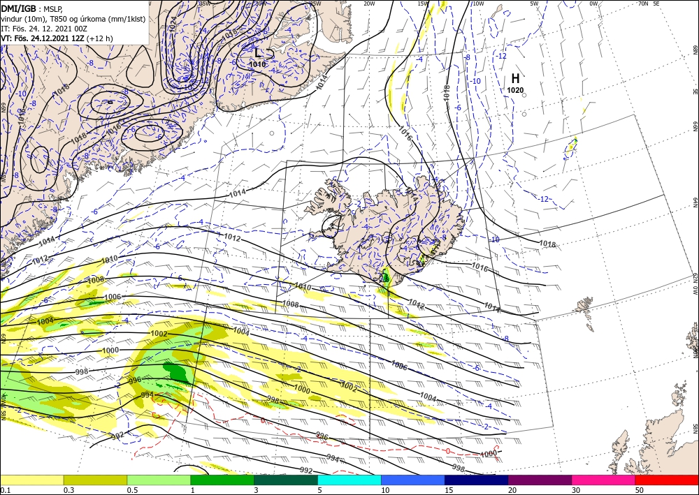Click the legend value '15'
This screenshot has width=699, height=495.
[x=449, y=490]
